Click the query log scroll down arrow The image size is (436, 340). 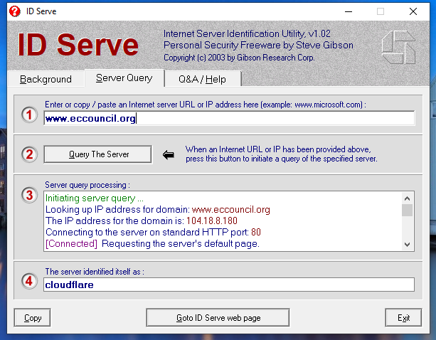pyautogui.click(x=408, y=245)
